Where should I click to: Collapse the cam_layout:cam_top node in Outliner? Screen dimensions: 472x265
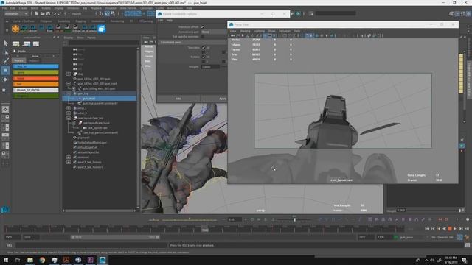[x=69, y=118]
